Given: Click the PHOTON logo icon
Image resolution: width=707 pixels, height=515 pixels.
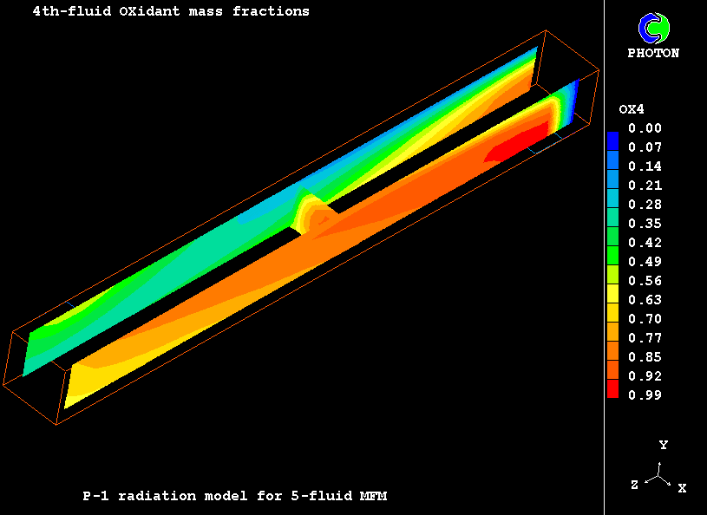Looking at the screenshot, I should 653,28.
